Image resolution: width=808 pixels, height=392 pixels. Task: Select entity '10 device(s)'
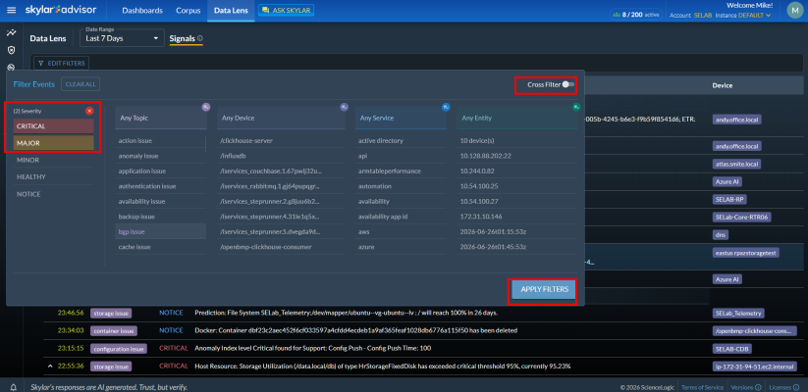pos(516,140)
